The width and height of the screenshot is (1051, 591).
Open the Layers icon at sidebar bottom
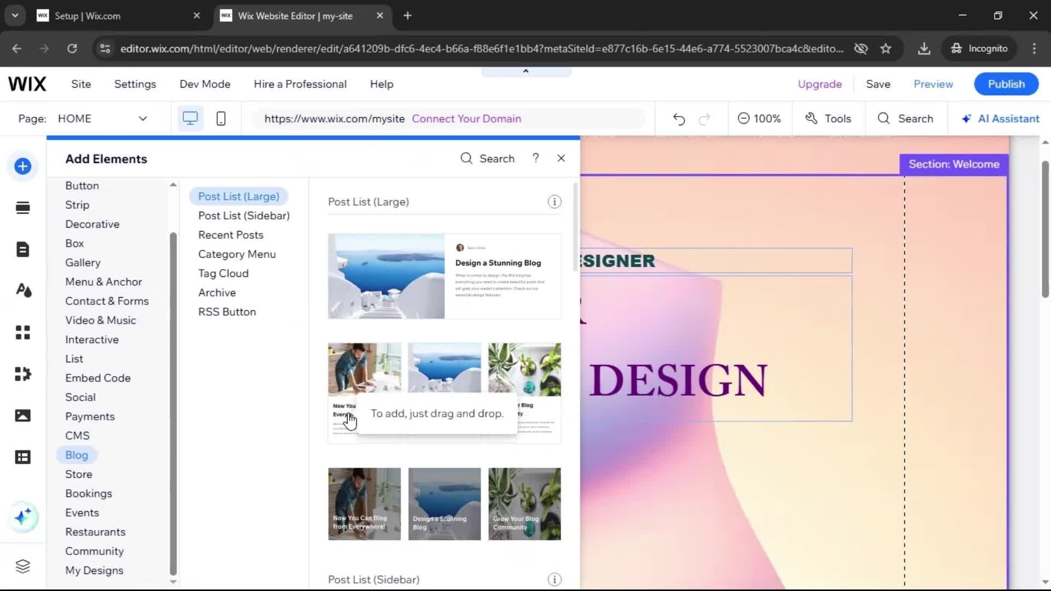22,566
